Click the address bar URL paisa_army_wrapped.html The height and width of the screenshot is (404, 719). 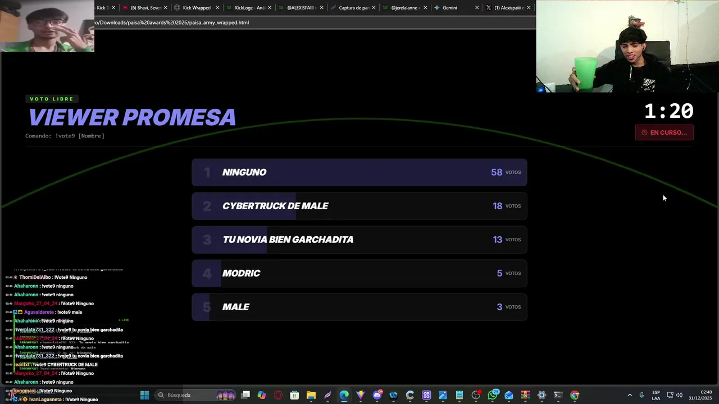[172, 22]
